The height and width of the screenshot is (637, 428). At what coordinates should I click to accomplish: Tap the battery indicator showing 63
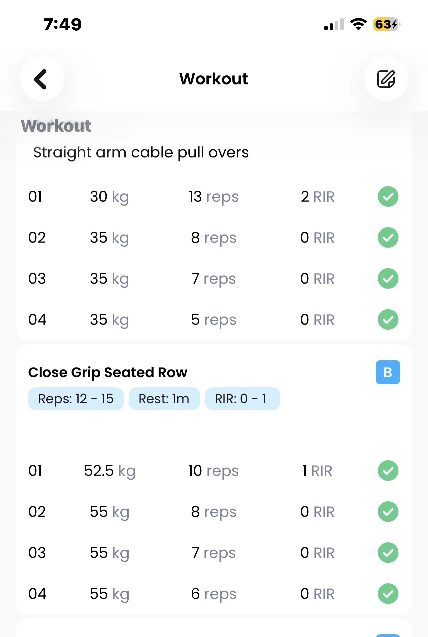pyautogui.click(x=387, y=24)
